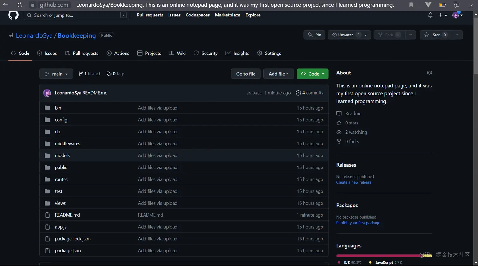The image size is (478, 266).
Task: Click the browser address bar github.com
Action: tap(54, 5)
